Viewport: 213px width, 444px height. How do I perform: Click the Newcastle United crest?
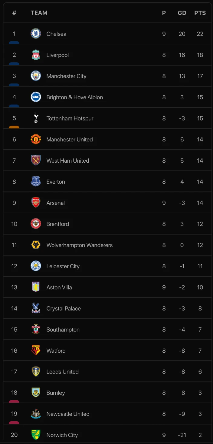[x=36, y=414]
